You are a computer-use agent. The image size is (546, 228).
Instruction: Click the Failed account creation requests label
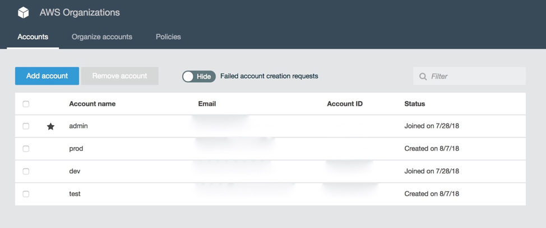[269, 76]
